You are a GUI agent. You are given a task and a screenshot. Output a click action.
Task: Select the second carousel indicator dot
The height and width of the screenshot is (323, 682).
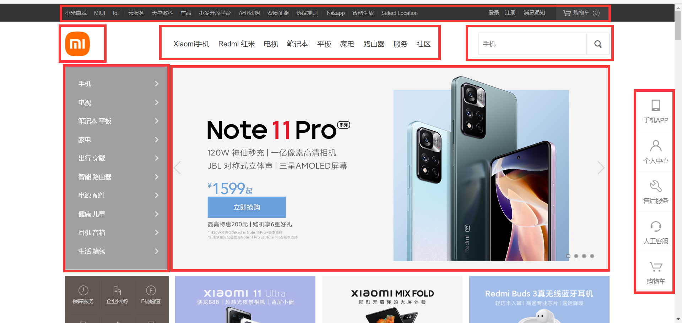click(x=576, y=256)
